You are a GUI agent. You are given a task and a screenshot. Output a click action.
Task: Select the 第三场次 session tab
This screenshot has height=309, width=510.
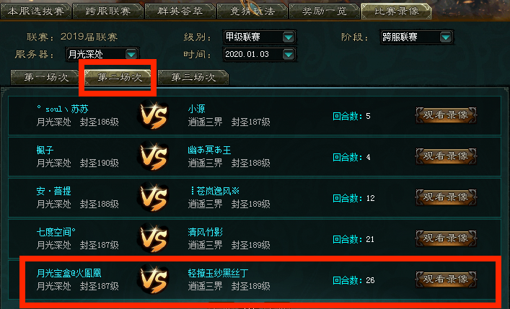coord(193,77)
